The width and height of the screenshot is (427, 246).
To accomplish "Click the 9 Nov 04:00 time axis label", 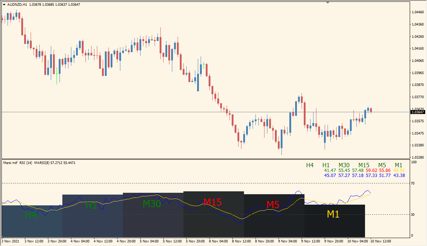I will point(288,241).
